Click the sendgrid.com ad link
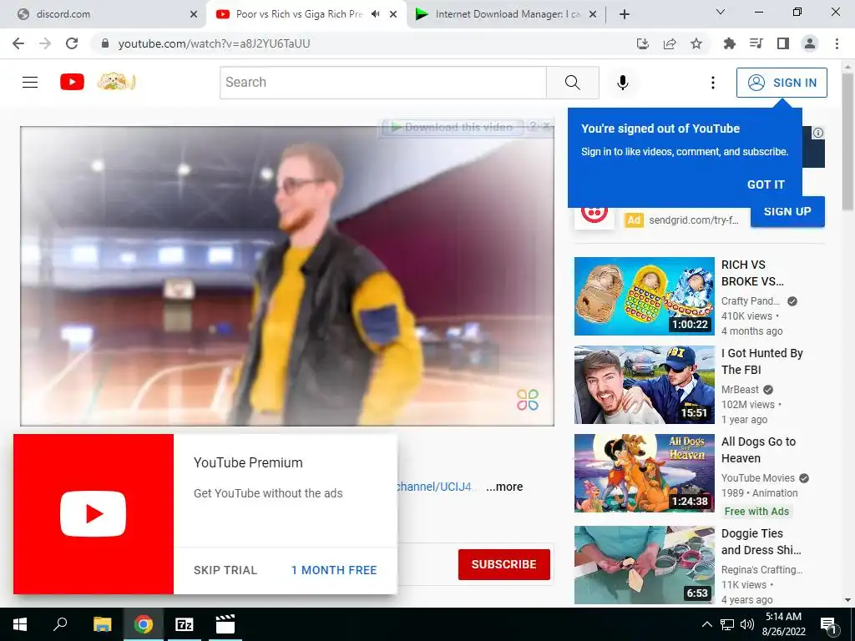The height and width of the screenshot is (641, 855). pos(694,220)
